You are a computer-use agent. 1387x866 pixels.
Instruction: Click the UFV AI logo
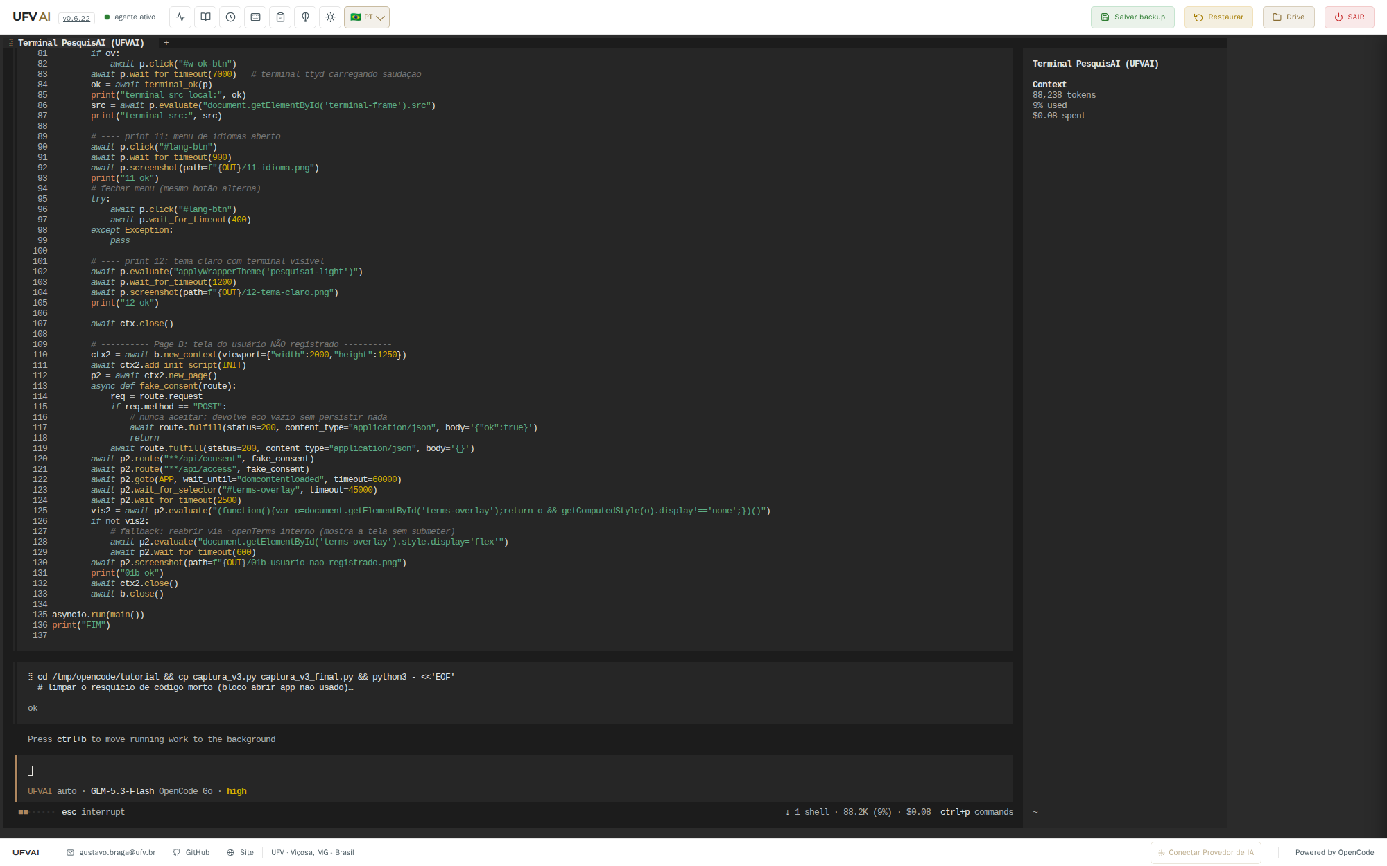point(31,17)
